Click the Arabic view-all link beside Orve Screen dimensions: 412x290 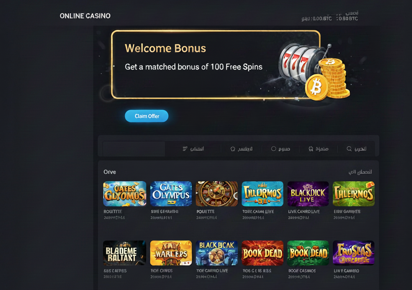pos(360,172)
